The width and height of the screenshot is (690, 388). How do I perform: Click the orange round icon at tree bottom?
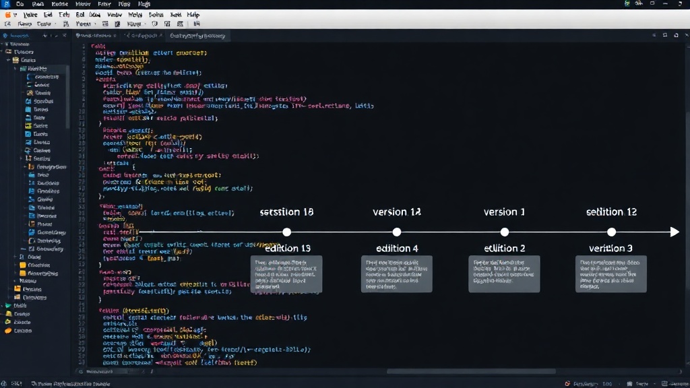point(8,330)
